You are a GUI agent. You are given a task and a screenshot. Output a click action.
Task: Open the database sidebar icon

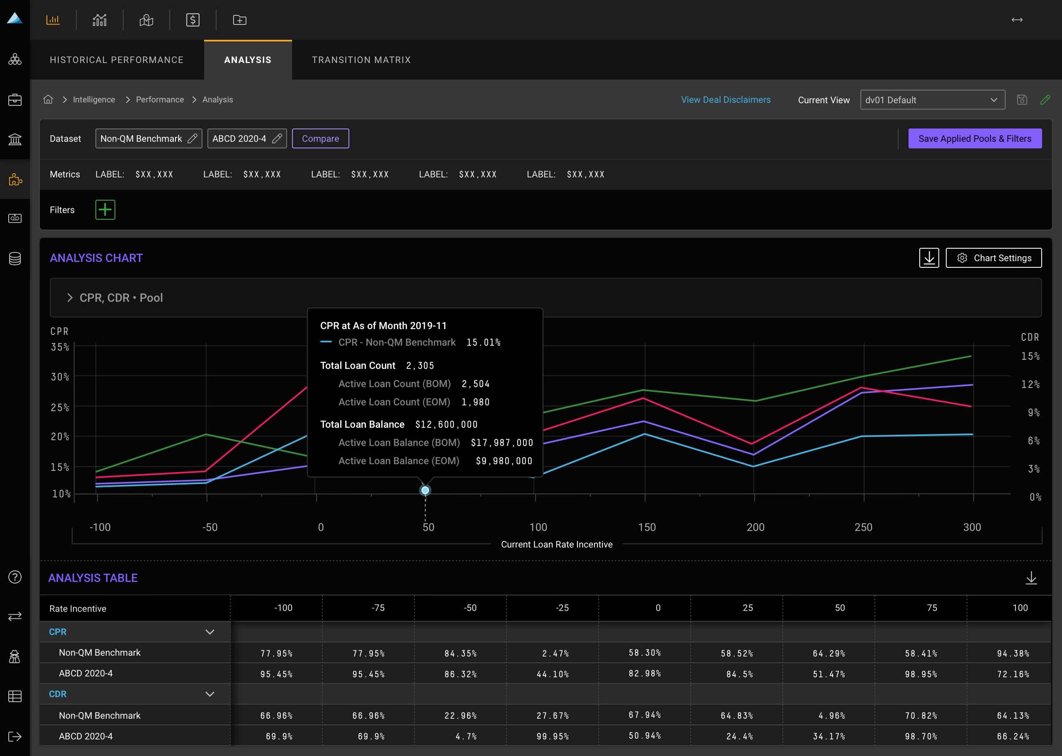tap(15, 258)
